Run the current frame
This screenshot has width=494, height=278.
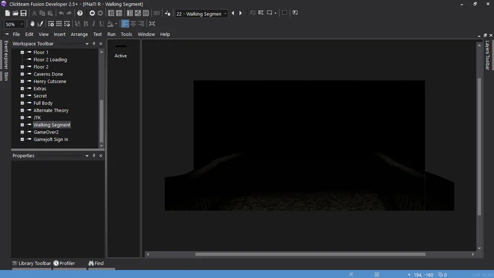[x=270, y=13]
